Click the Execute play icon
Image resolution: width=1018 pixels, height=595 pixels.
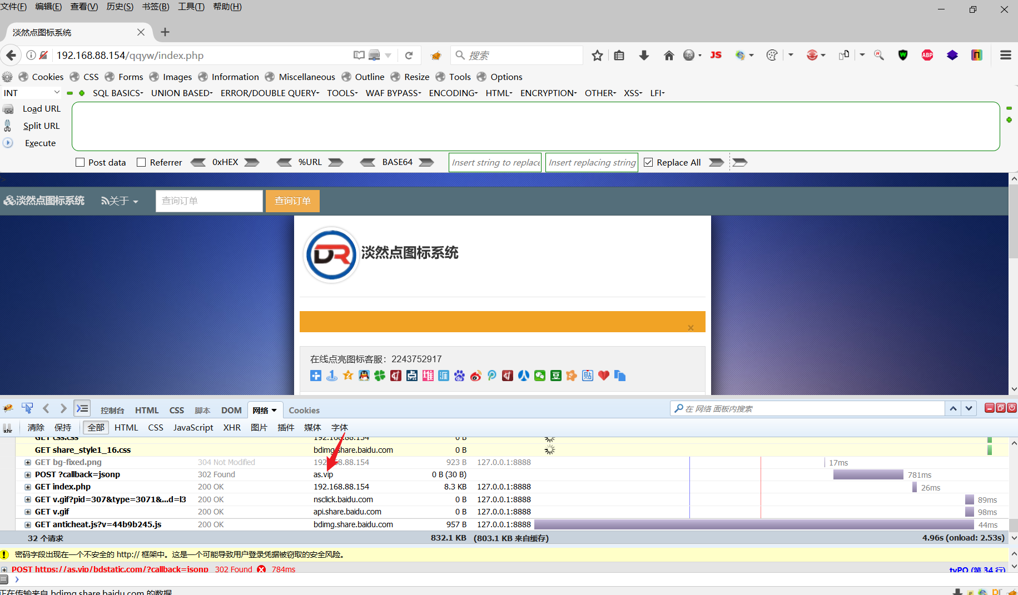(x=8, y=143)
